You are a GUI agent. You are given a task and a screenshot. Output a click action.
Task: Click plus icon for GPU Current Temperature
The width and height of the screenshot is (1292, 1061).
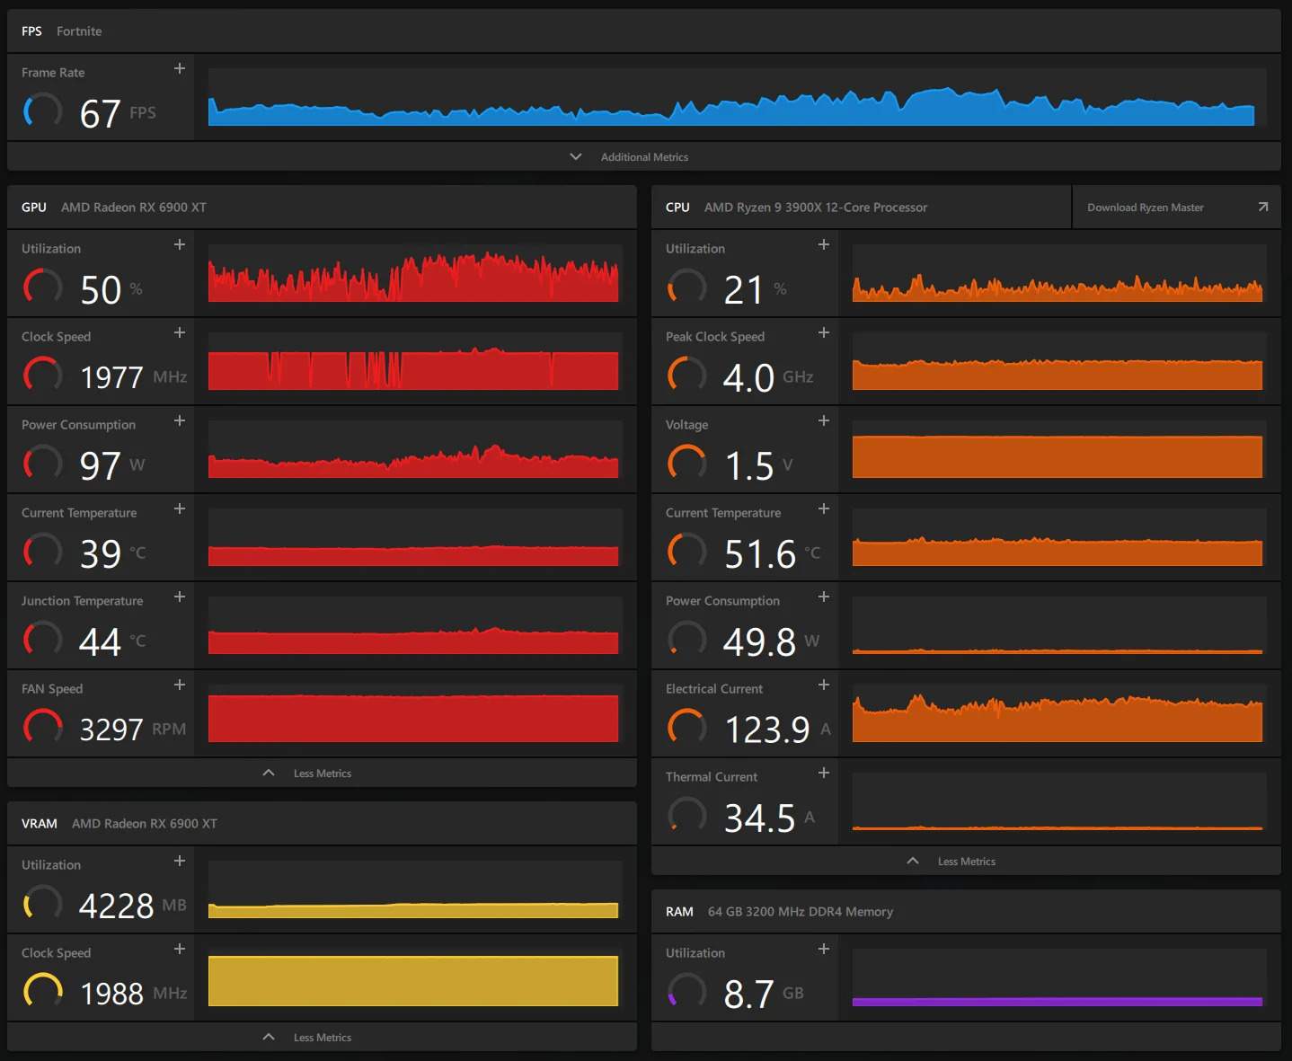[x=180, y=508]
